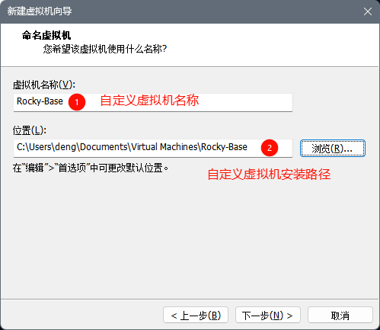The height and width of the screenshot is (330, 380).
Task: Click the virtual machine name field containing Rocky-Base
Action: coord(153,102)
